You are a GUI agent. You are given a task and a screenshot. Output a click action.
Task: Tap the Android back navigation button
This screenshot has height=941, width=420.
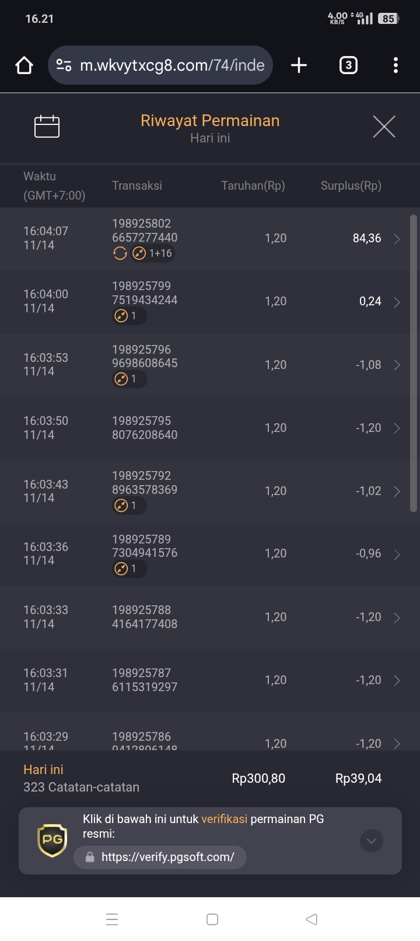click(311, 919)
